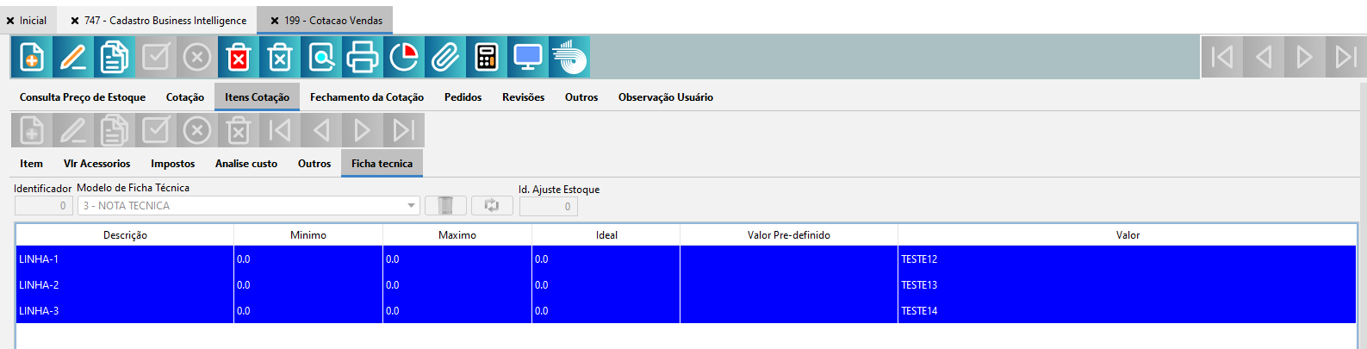Click the monitor screen icon
1367x349 pixels.
click(528, 58)
